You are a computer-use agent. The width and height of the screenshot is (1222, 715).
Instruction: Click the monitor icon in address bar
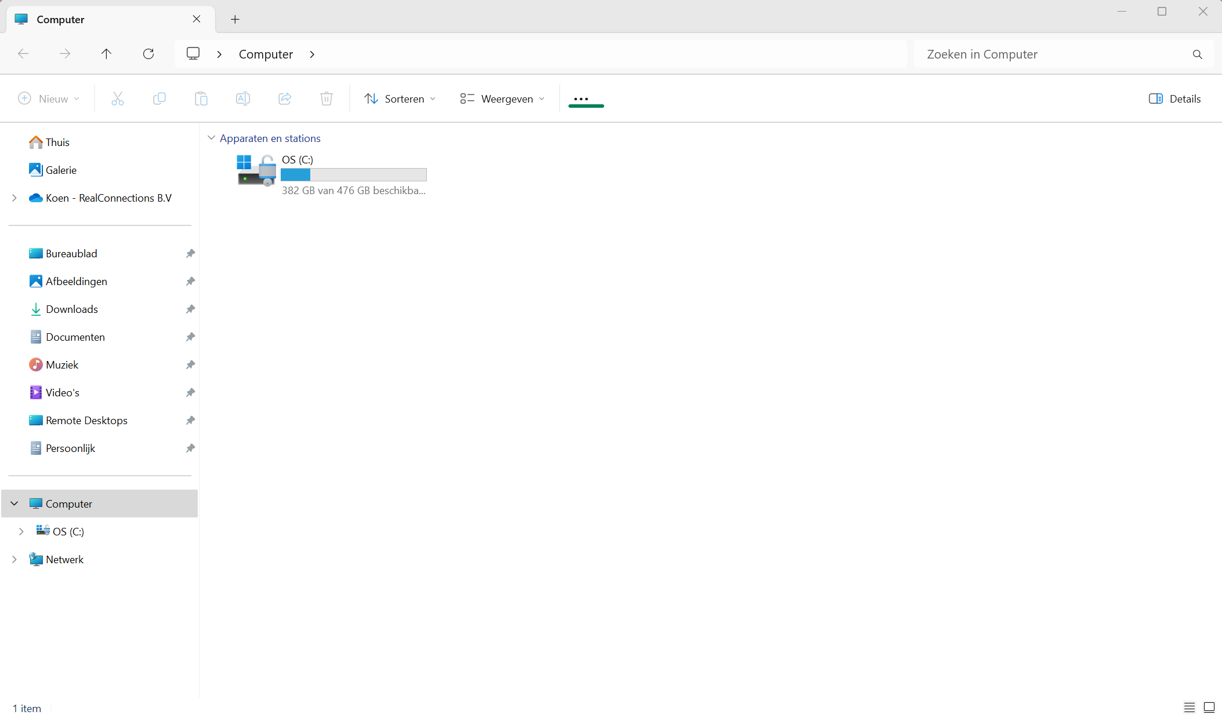coord(193,54)
